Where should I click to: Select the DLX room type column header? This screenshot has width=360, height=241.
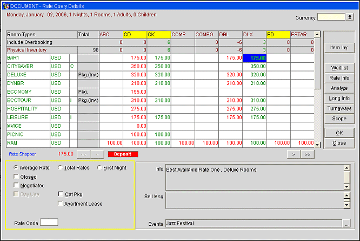254,35
